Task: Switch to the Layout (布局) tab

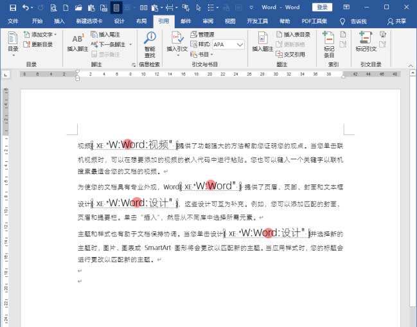Action: 141,21
